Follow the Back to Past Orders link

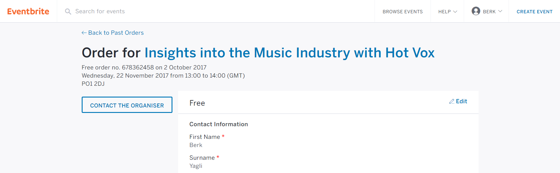click(116, 33)
